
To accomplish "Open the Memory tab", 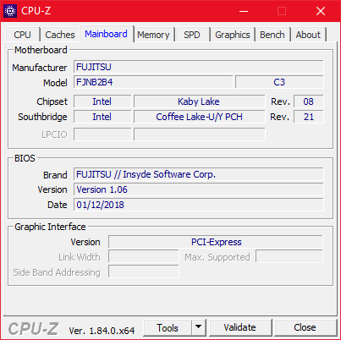I will tap(153, 35).
